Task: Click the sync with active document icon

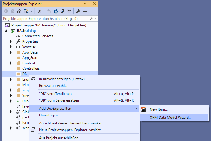Action: click(49, 11)
